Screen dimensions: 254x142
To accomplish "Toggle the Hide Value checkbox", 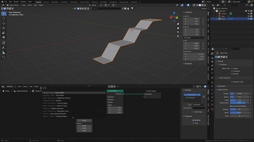I will (x=193, y=112).
